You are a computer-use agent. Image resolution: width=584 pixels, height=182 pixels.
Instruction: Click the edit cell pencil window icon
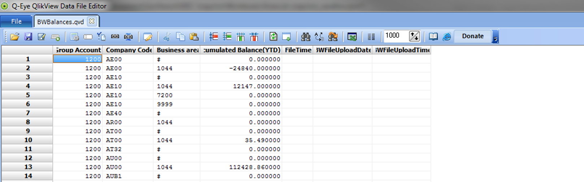click(x=147, y=36)
